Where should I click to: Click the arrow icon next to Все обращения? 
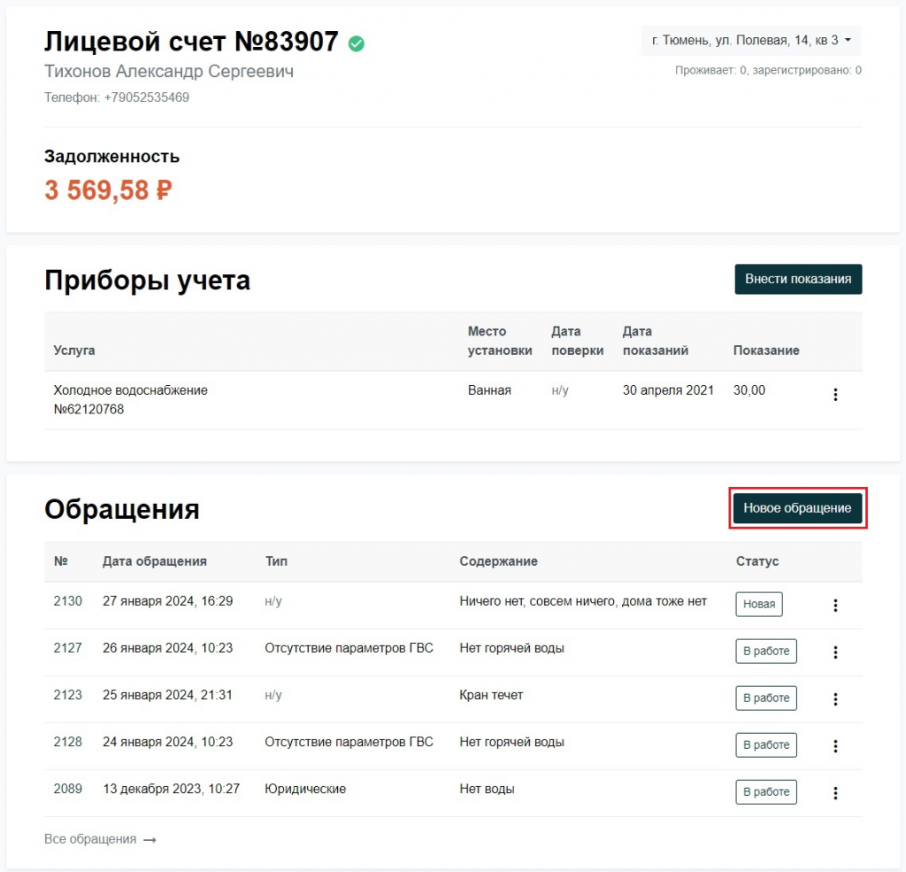pyautogui.click(x=150, y=839)
